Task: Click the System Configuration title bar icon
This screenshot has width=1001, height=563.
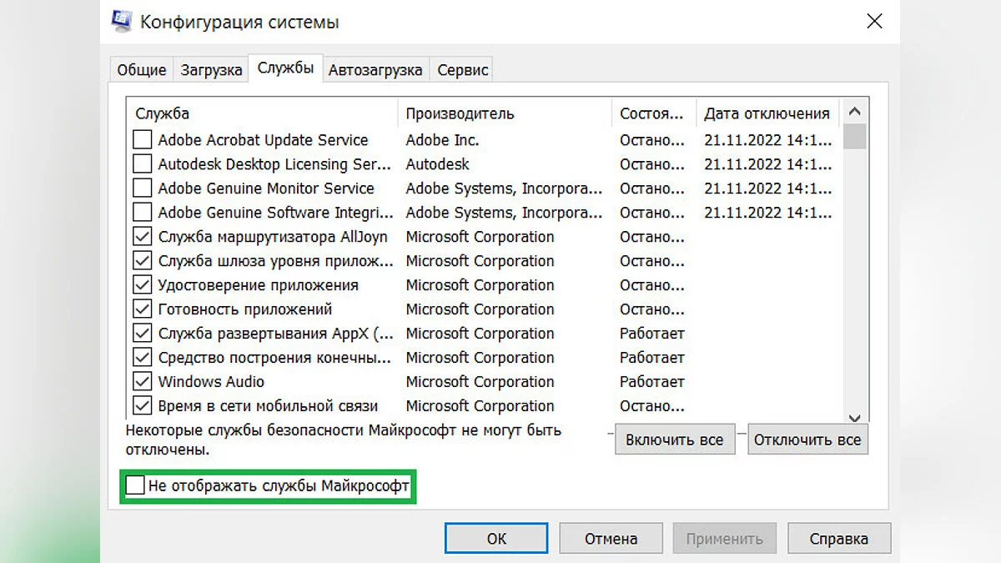Action: point(122,22)
